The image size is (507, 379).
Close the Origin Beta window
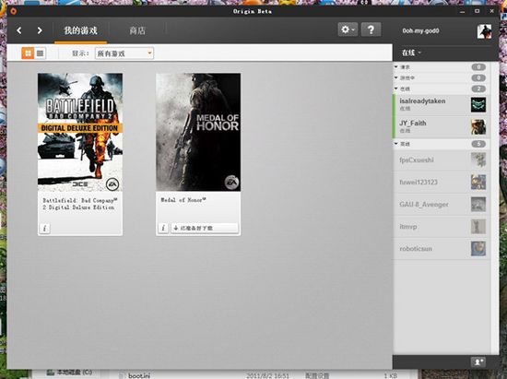(x=491, y=11)
